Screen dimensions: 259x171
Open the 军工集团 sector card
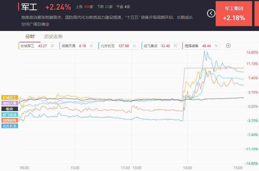[x=234, y=13]
